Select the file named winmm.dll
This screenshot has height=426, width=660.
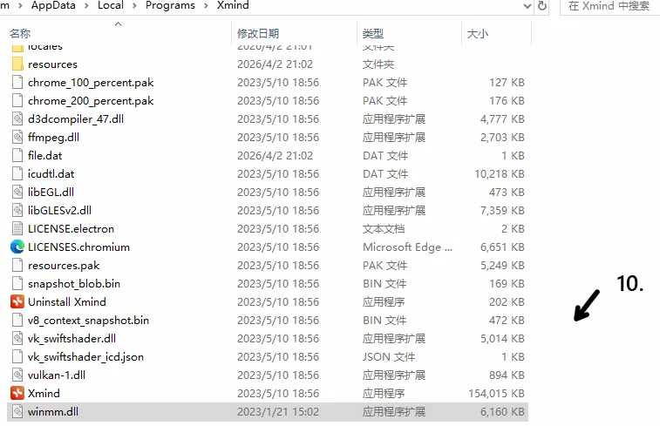(53, 412)
